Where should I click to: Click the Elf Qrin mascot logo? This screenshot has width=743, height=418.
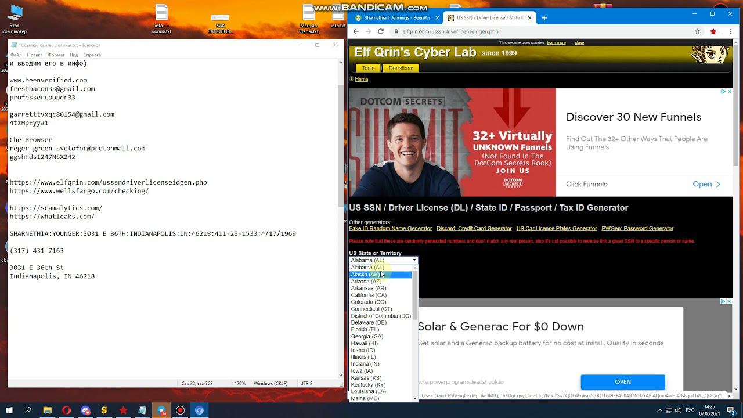click(x=709, y=54)
